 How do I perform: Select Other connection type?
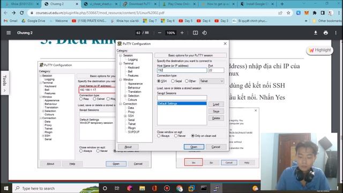point(187,81)
